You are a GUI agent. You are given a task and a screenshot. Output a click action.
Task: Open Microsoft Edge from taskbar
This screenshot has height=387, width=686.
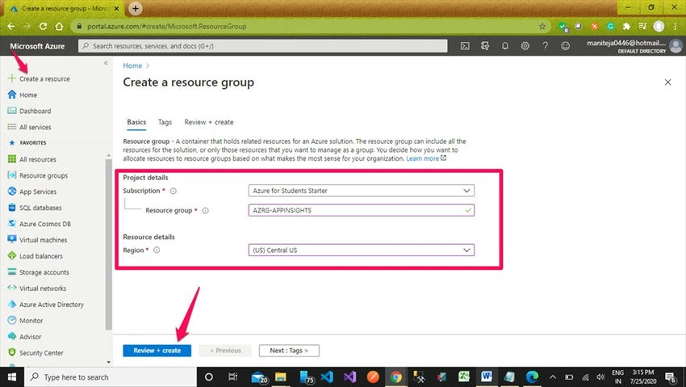532,377
